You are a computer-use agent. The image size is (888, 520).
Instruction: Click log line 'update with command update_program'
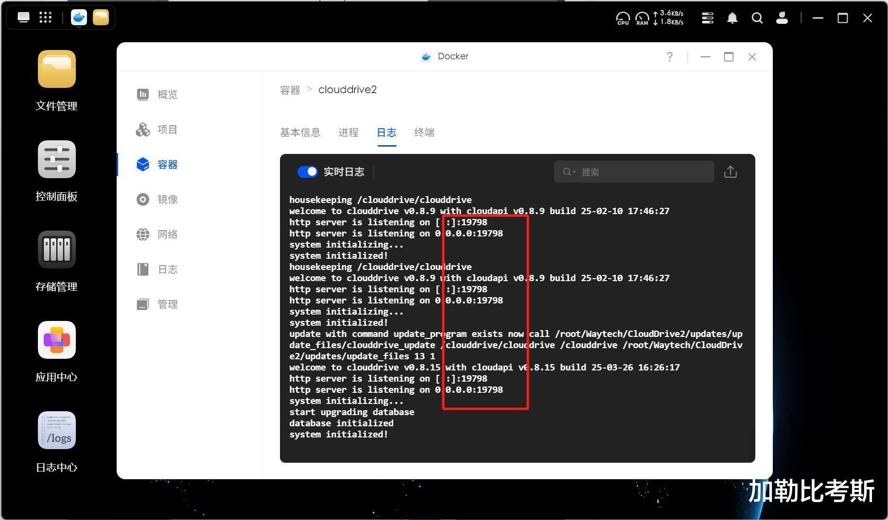point(516,345)
